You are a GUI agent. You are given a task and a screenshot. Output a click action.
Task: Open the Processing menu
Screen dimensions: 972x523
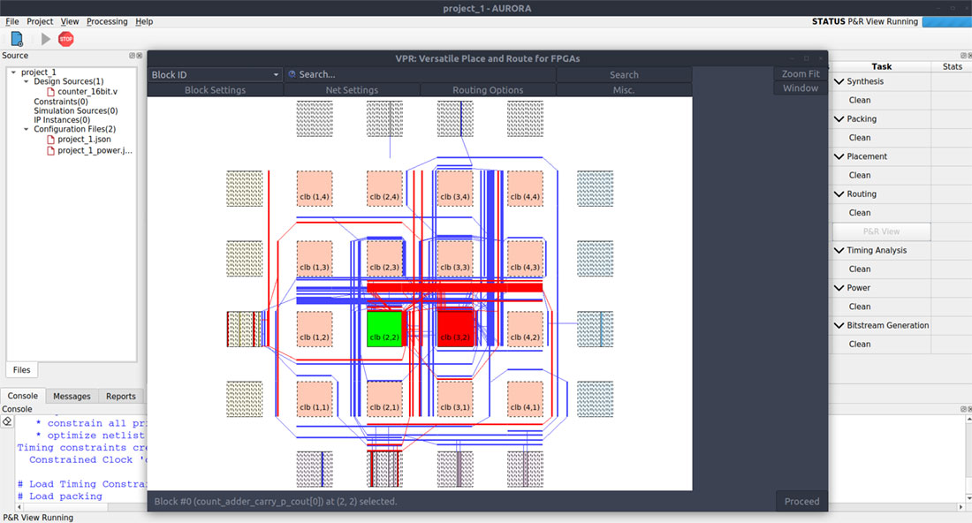(x=107, y=22)
